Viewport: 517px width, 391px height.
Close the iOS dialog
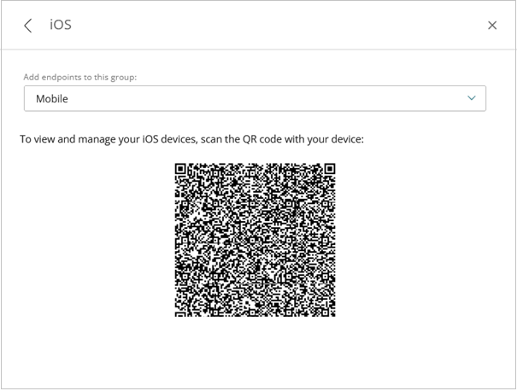(492, 26)
